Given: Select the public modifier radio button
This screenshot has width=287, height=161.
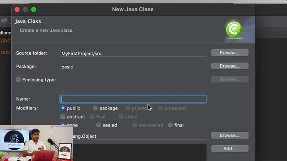Looking at the screenshot, I should [63, 108].
